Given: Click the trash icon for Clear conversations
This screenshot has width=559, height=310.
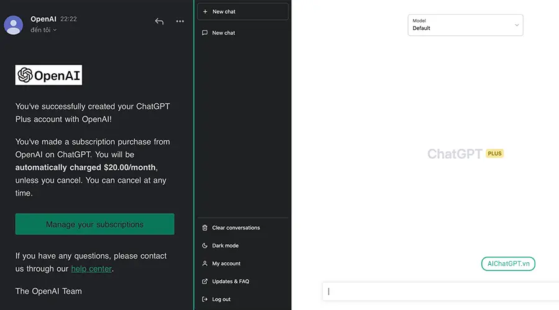Looking at the screenshot, I should coord(204,228).
